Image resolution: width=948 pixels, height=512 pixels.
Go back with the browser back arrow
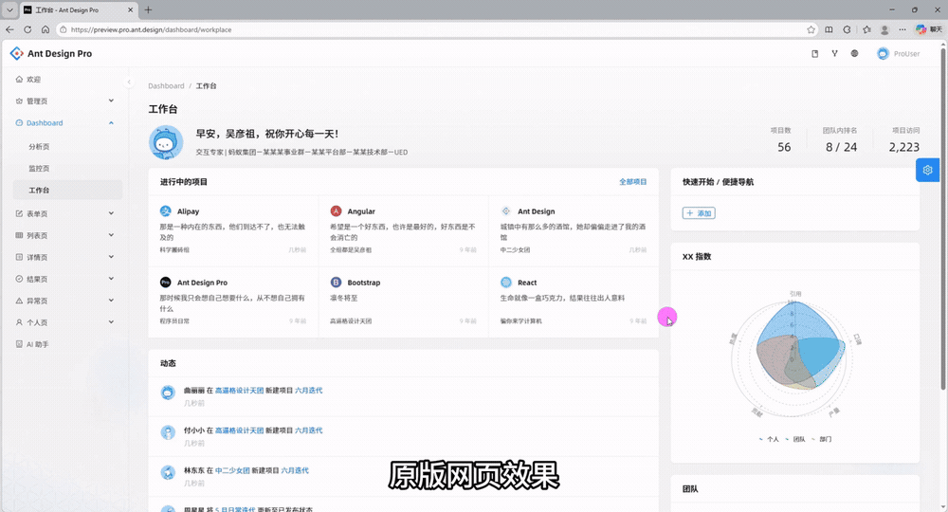tap(9, 29)
